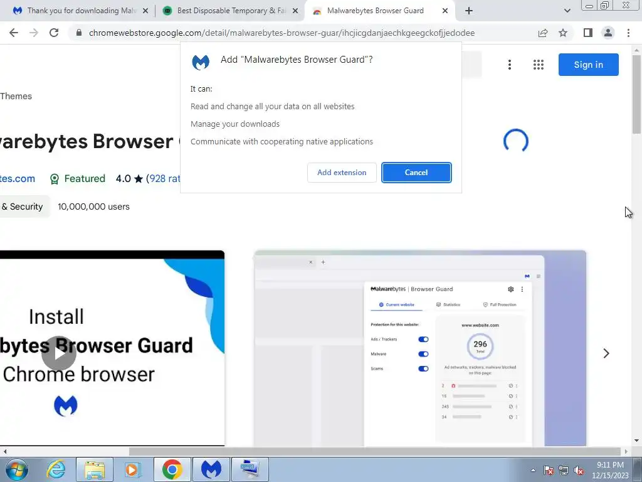The height and width of the screenshot is (482, 642).
Task: Click the network tray icon
Action: tap(564, 470)
